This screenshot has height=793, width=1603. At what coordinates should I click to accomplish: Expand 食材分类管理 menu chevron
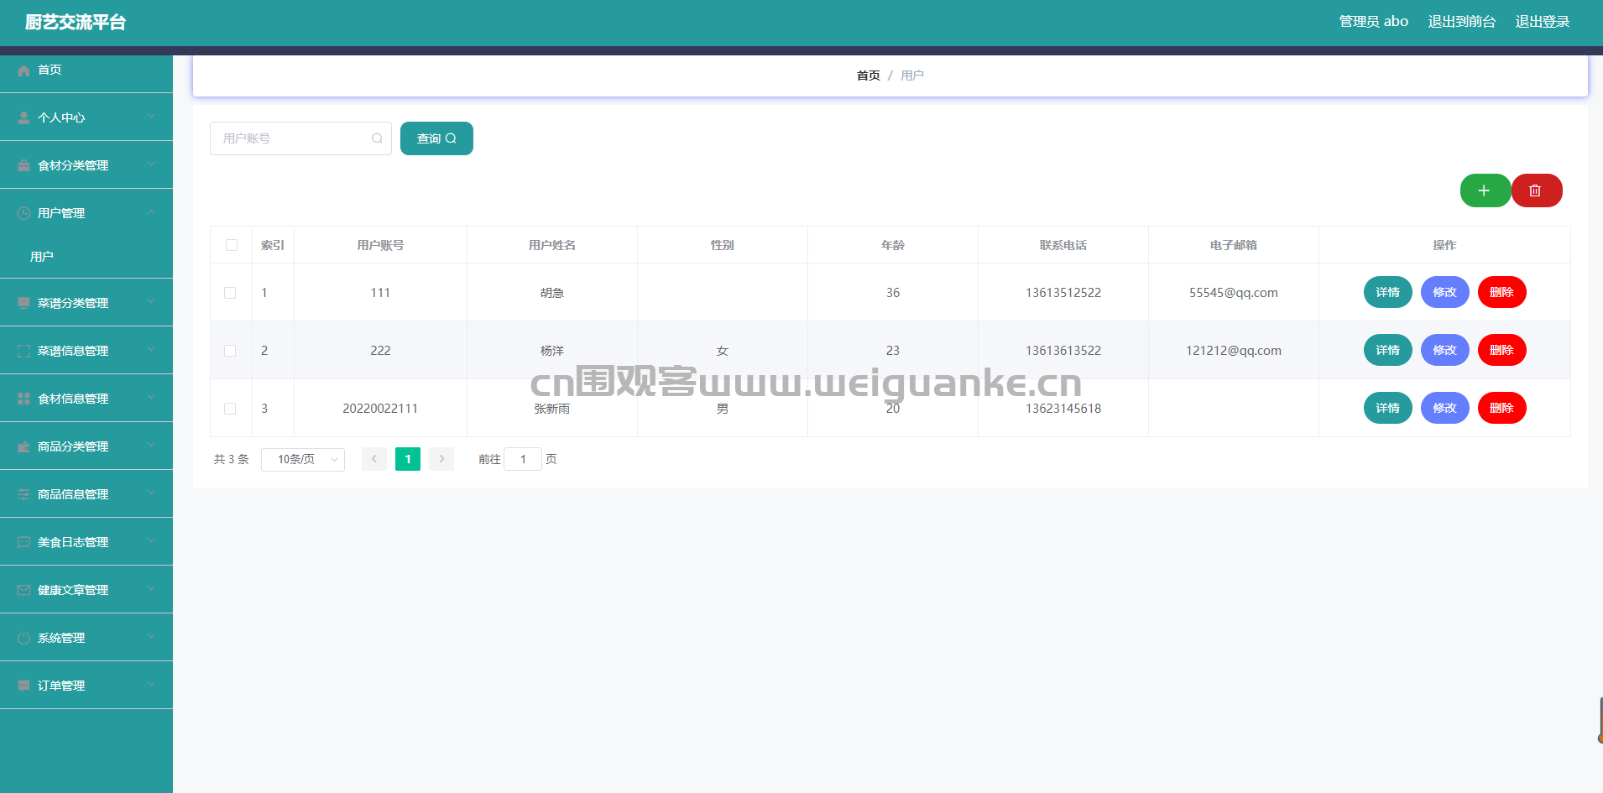[151, 164]
